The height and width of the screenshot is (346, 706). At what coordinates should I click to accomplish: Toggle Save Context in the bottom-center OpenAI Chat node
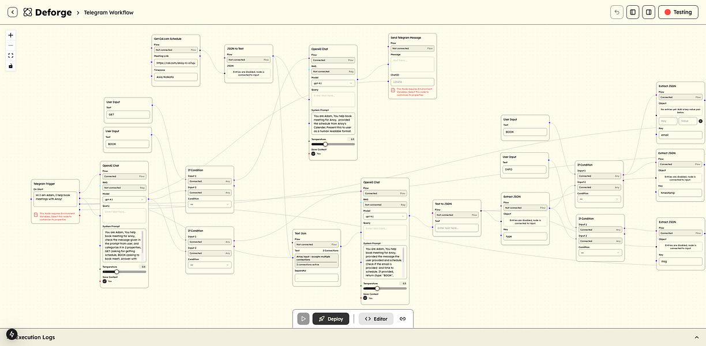(365, 298)
